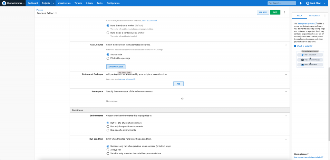Open the Projects menu
The image size is (330, 160).
point(46,3)
